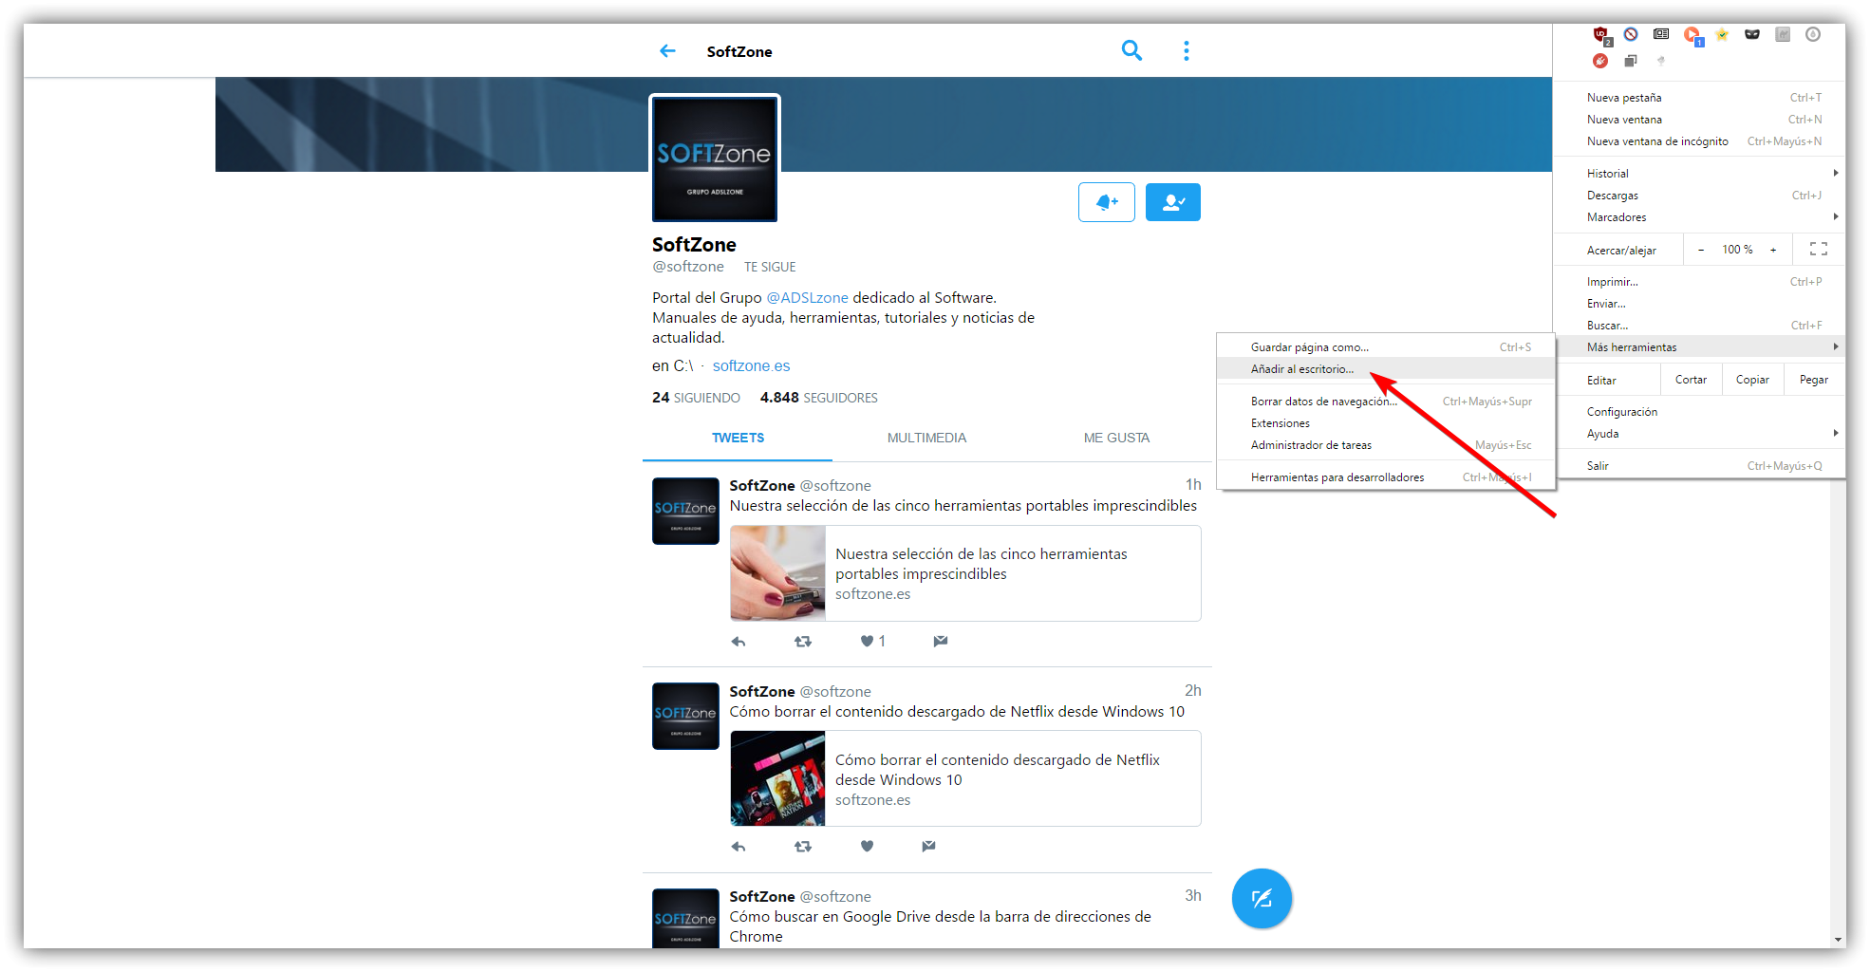Select Nueva pestaña

1701,98
